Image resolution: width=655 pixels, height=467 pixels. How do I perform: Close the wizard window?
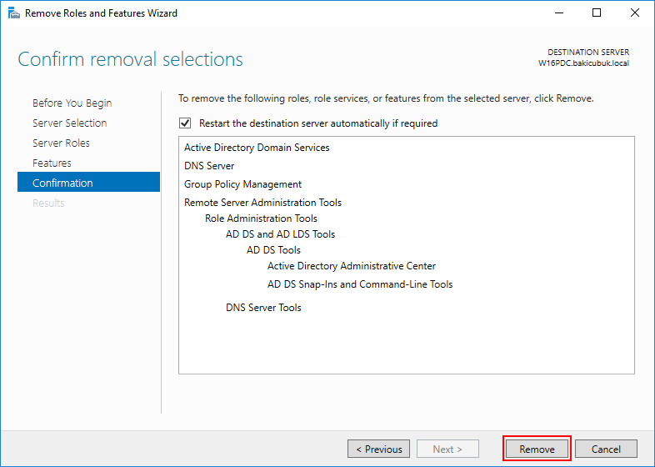point(634,13)
